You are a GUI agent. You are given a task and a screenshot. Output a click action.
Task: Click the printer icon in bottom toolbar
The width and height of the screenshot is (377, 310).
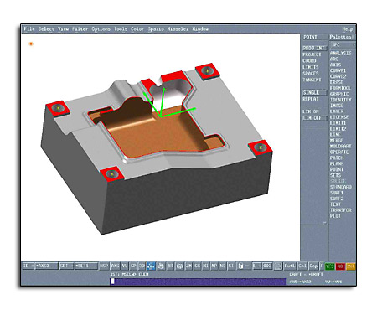pyautogui.click(x=161, y=266)
